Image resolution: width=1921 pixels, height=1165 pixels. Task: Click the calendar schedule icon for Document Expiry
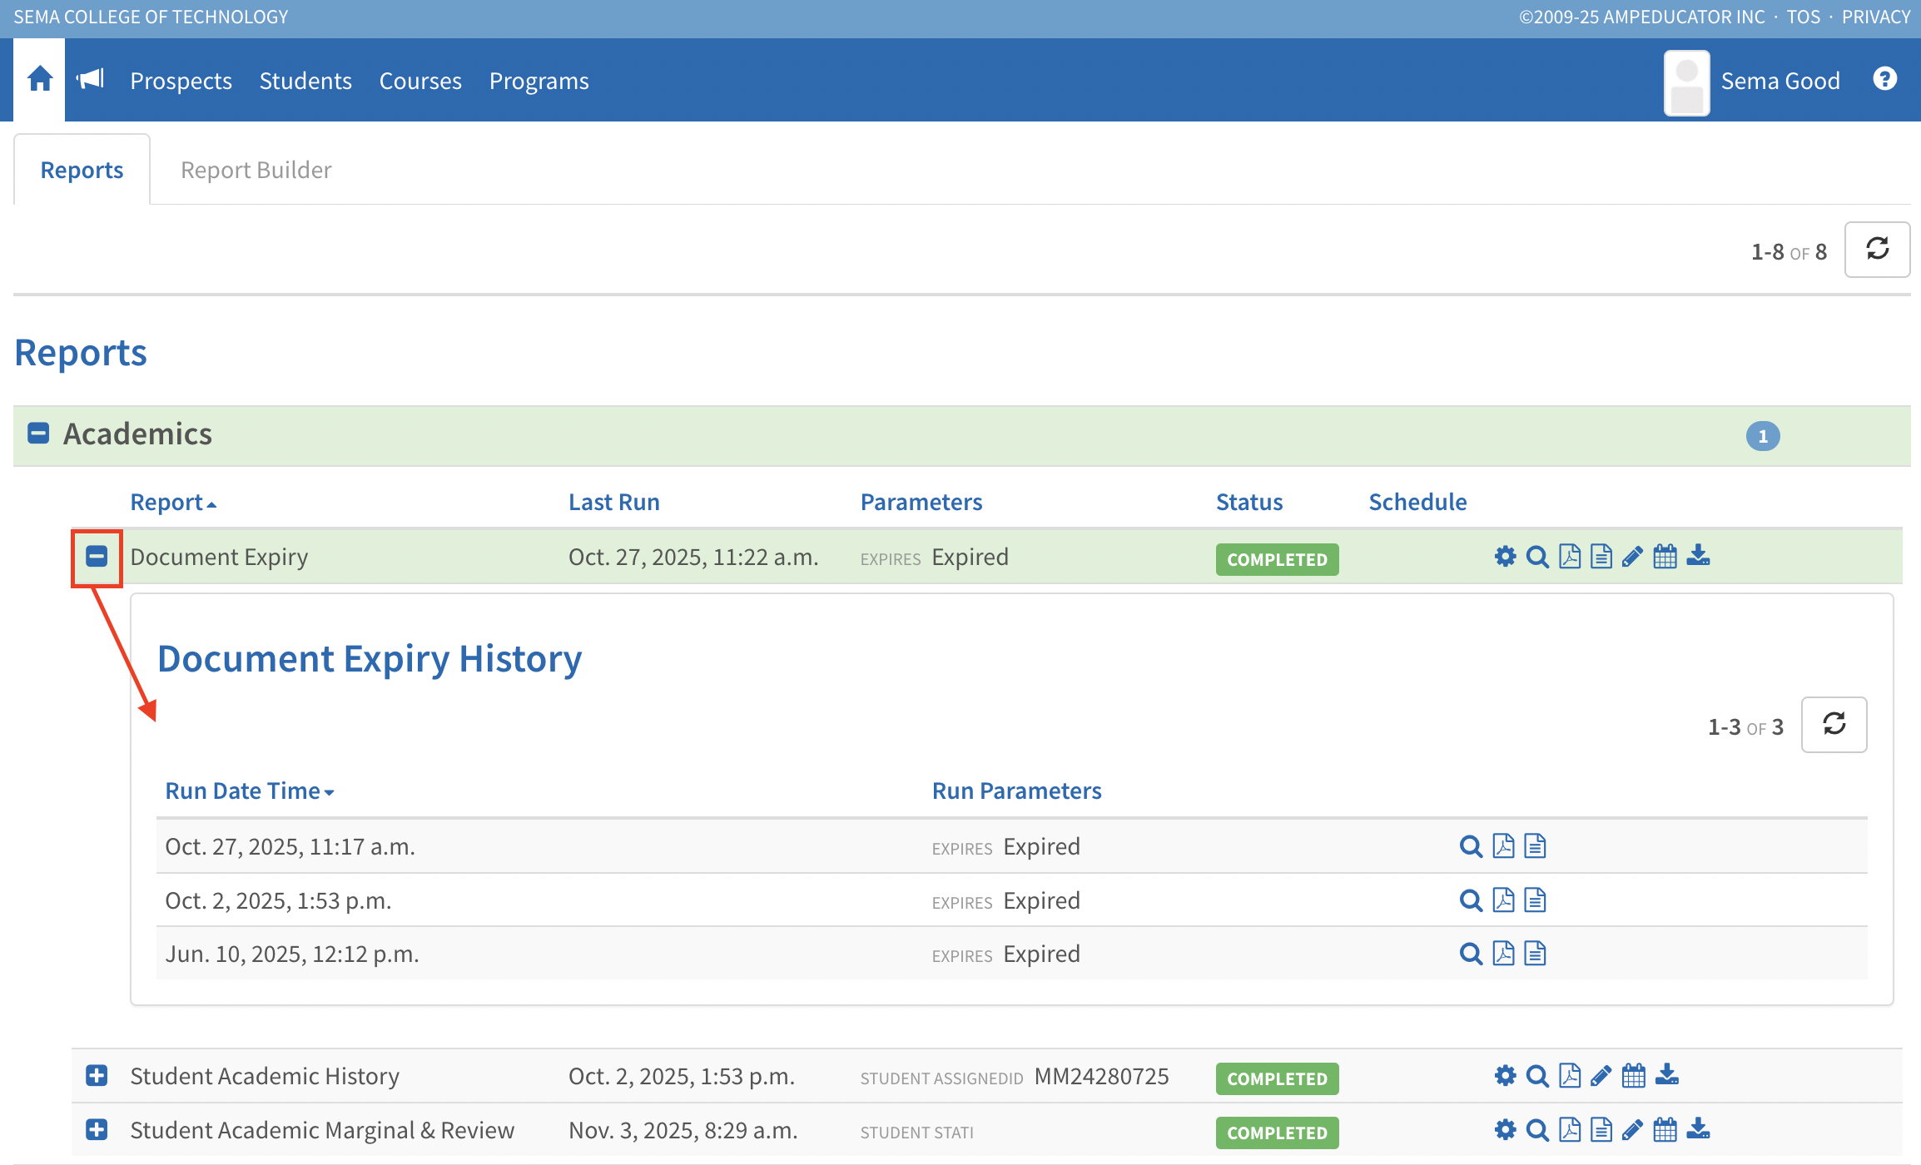coord(1665,557)
